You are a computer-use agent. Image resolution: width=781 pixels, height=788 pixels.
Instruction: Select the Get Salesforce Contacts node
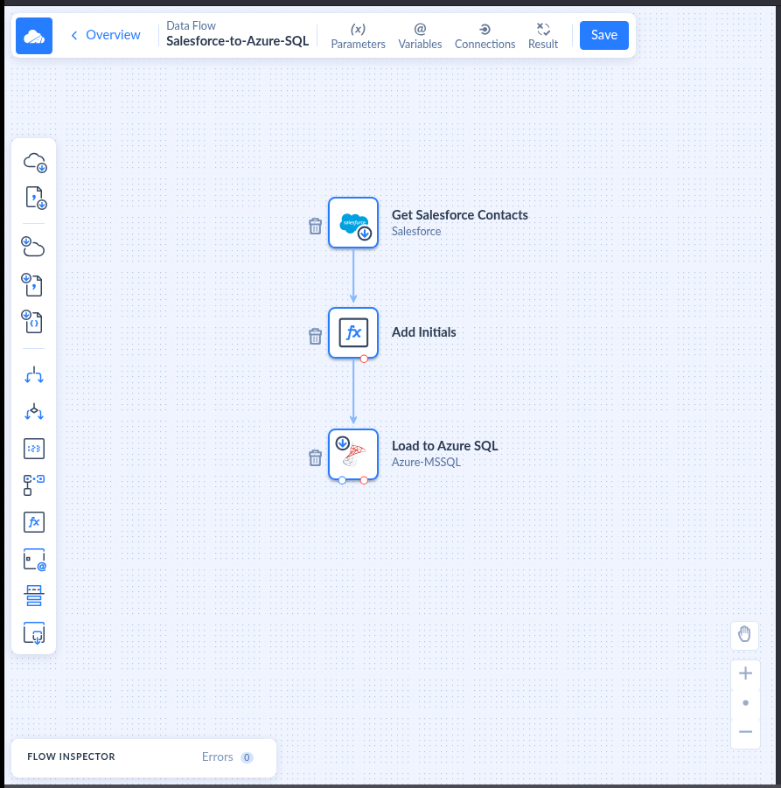point(353,223)
